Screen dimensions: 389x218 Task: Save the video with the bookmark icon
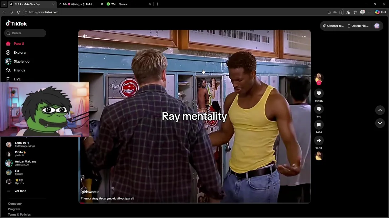point(319,125)
